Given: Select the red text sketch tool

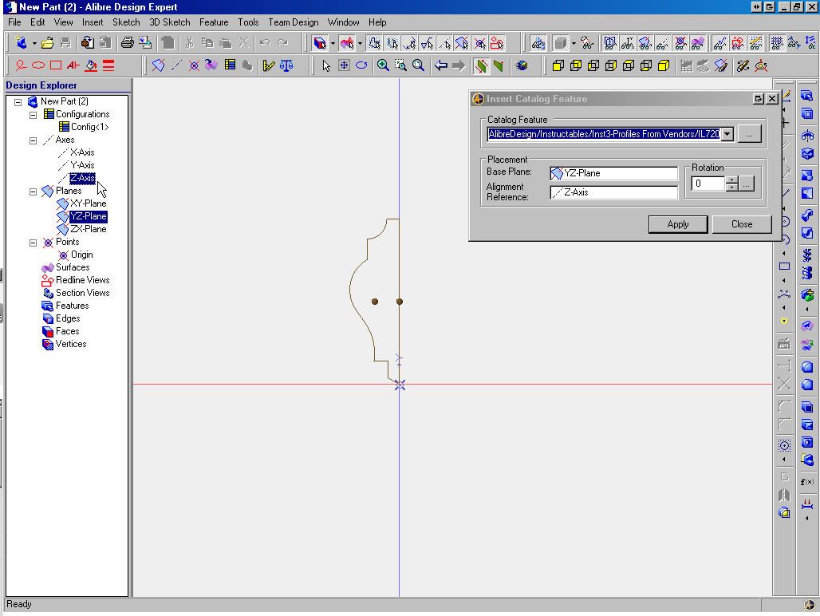Looking at the screenshot, I should pyautogui.click(x=73, y=66).
